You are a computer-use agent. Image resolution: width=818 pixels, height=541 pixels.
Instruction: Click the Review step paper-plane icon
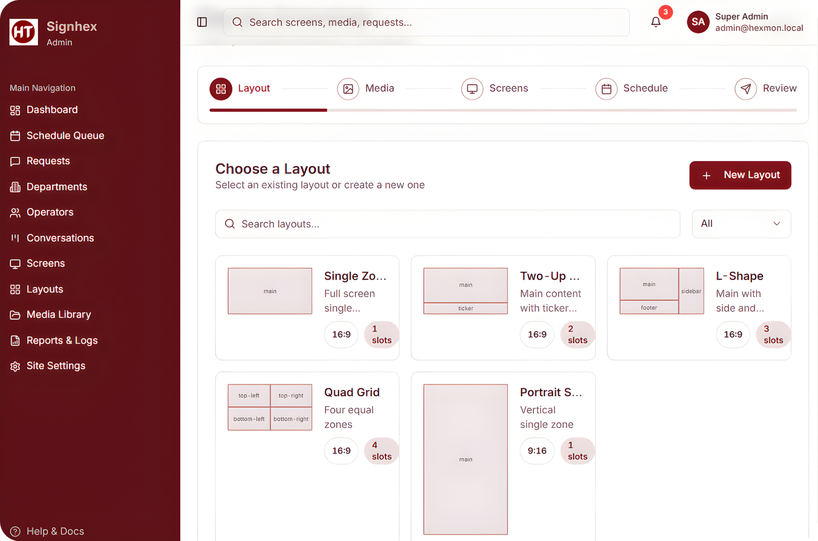pos(745,89)
